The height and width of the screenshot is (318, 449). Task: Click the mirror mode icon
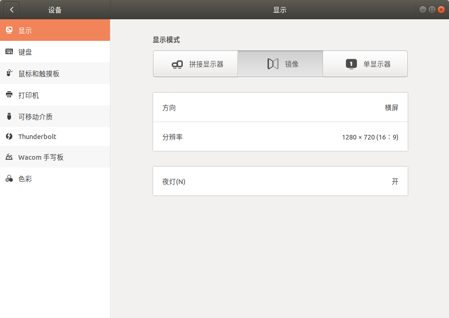click(x=273, y=64)
